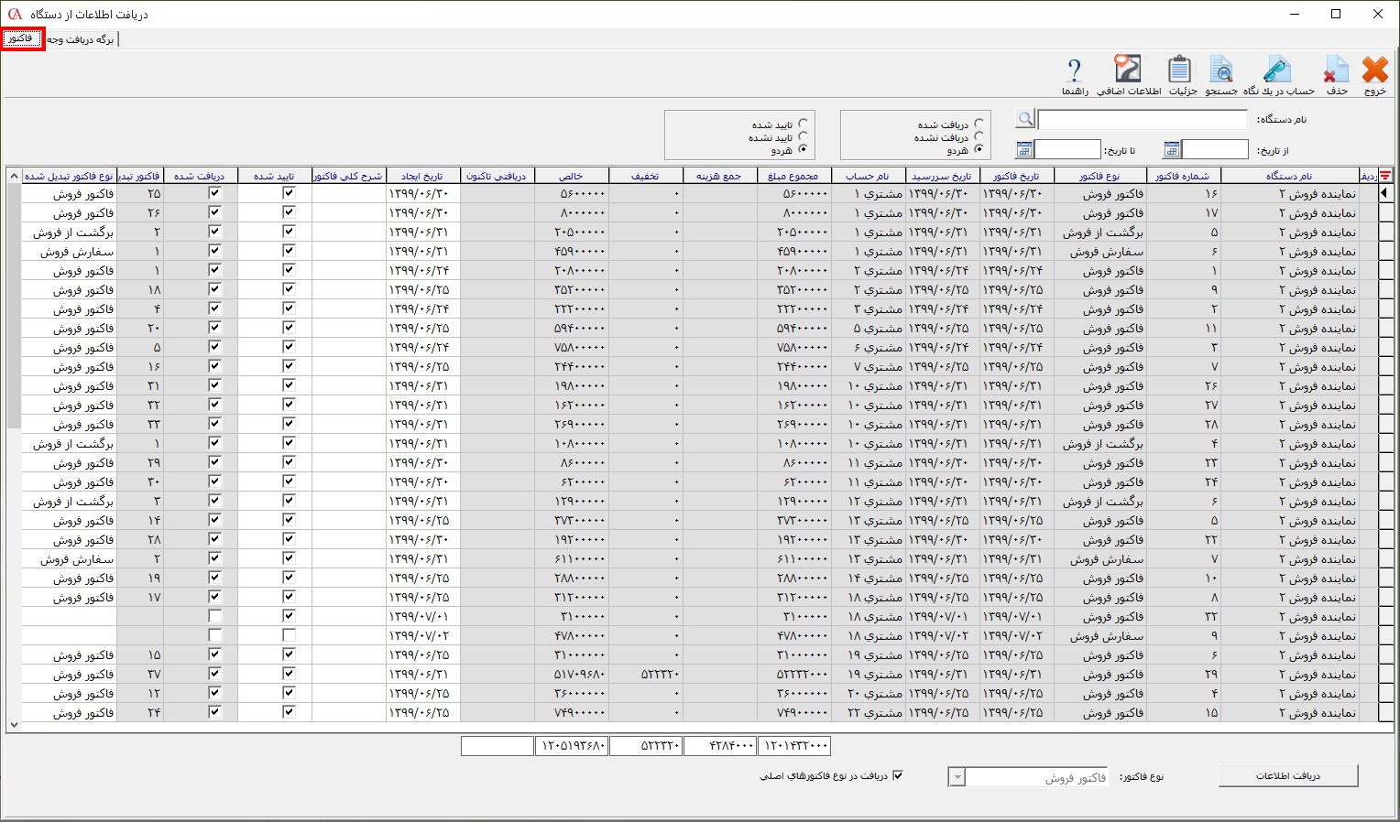The width and height of the screenshot is (1400, 822).
Task: Click the دریافت اطلاعات button
Action: tap(1287, 775)
